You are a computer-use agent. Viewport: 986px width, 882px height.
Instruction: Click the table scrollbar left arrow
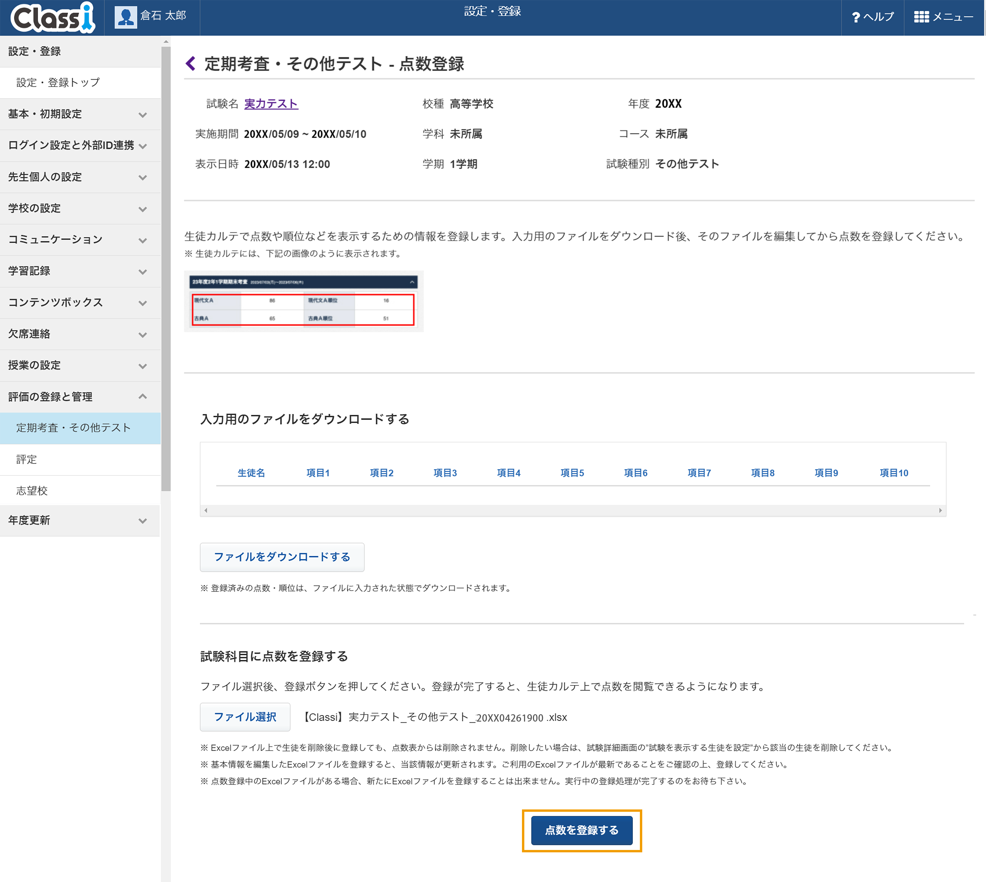tap(206, 510)
